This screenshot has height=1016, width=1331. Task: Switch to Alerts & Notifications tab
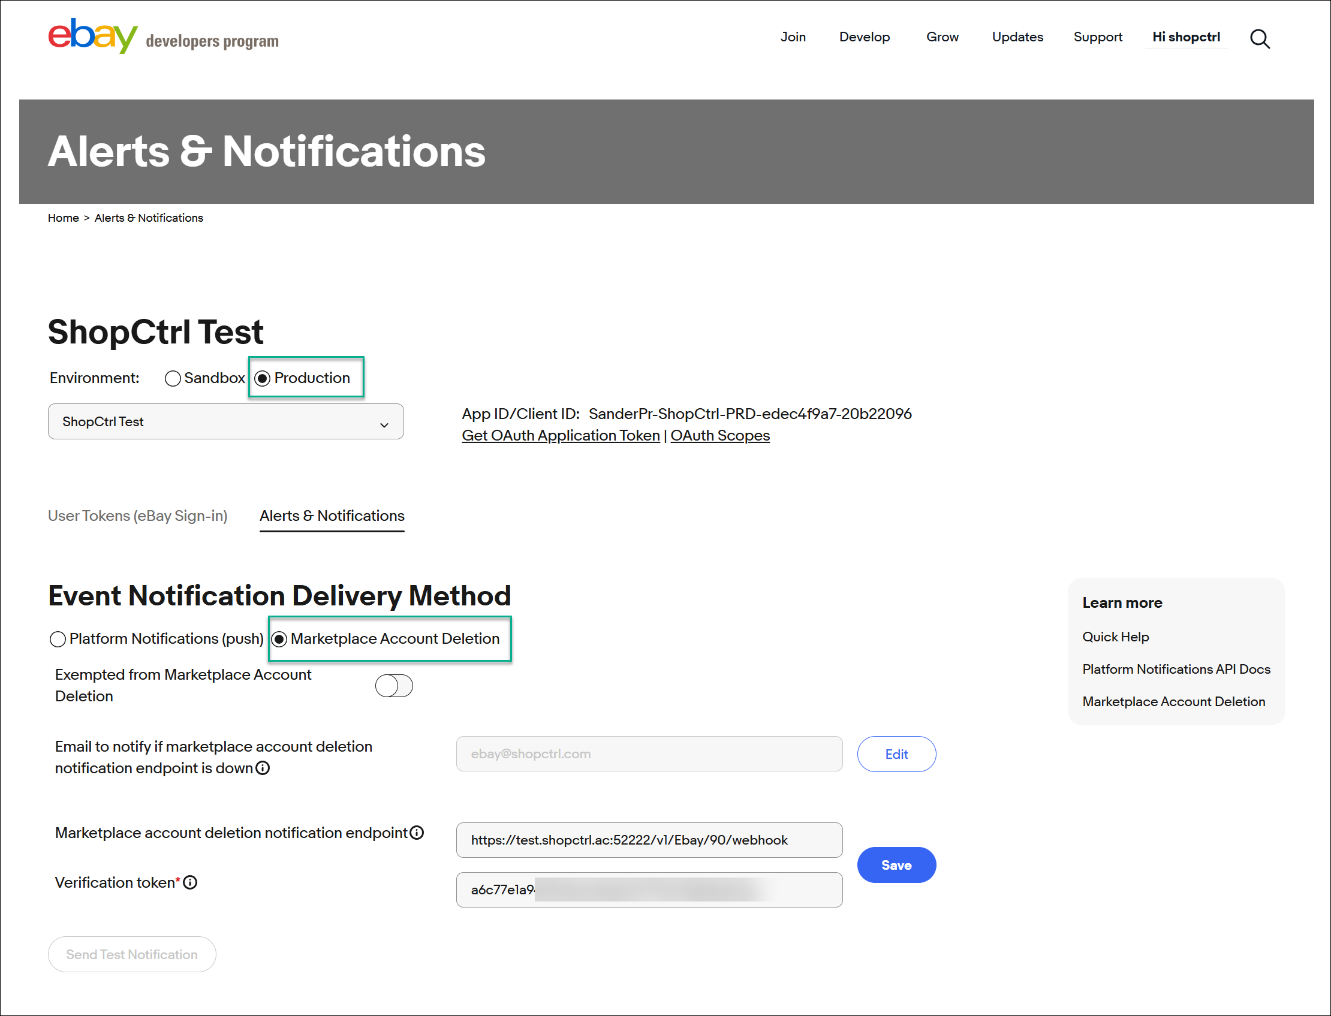tap(332, 516)
